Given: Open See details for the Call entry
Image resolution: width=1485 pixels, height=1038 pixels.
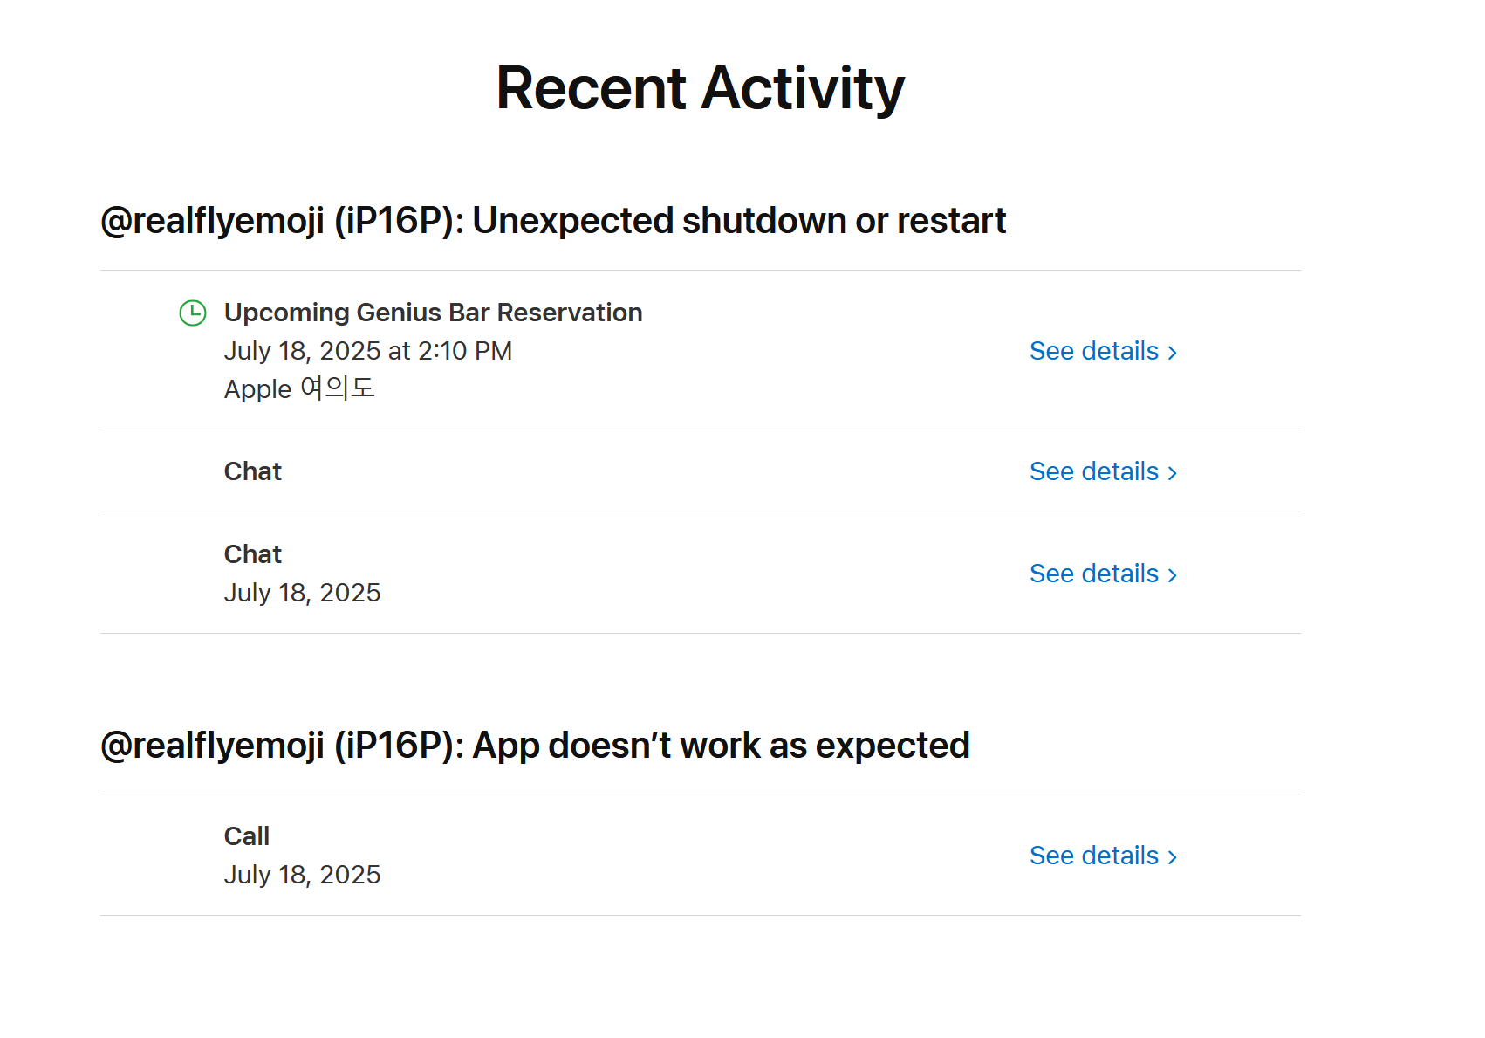Looking at the screenshot, I should click(x=1094, y=856).
